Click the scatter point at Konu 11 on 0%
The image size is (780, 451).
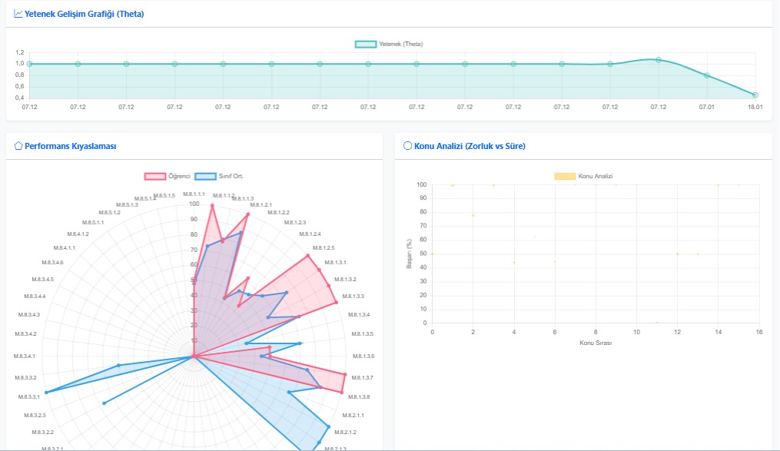point(657,323)
